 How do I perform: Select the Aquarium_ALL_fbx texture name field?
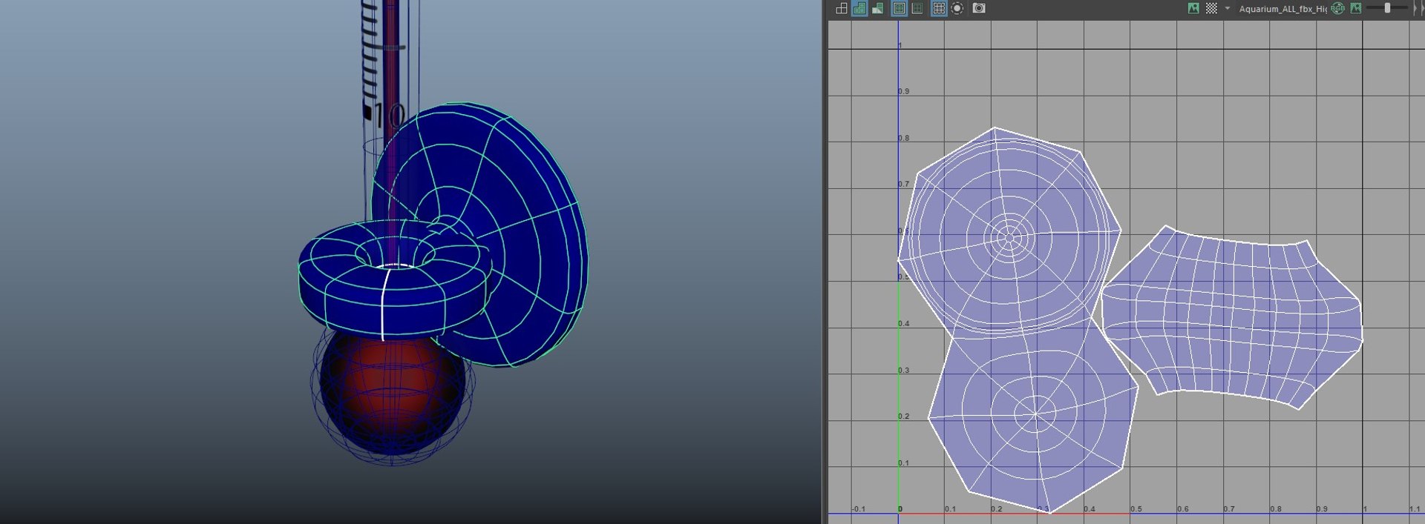[x=1282, y=9]
